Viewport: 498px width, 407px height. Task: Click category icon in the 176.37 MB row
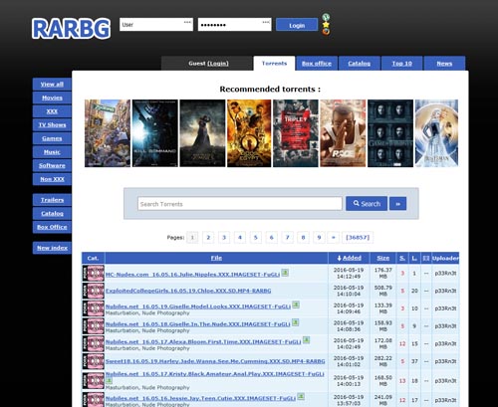pyautogui.click(x=94, y=274)
